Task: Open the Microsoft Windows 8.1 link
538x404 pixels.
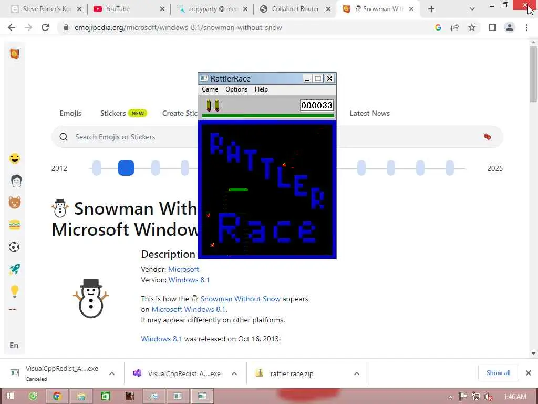Action: pyautogui.click(x=189, y=309)
